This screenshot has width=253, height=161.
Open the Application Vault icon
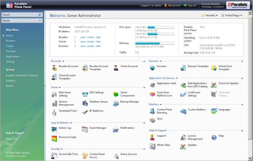153,85
